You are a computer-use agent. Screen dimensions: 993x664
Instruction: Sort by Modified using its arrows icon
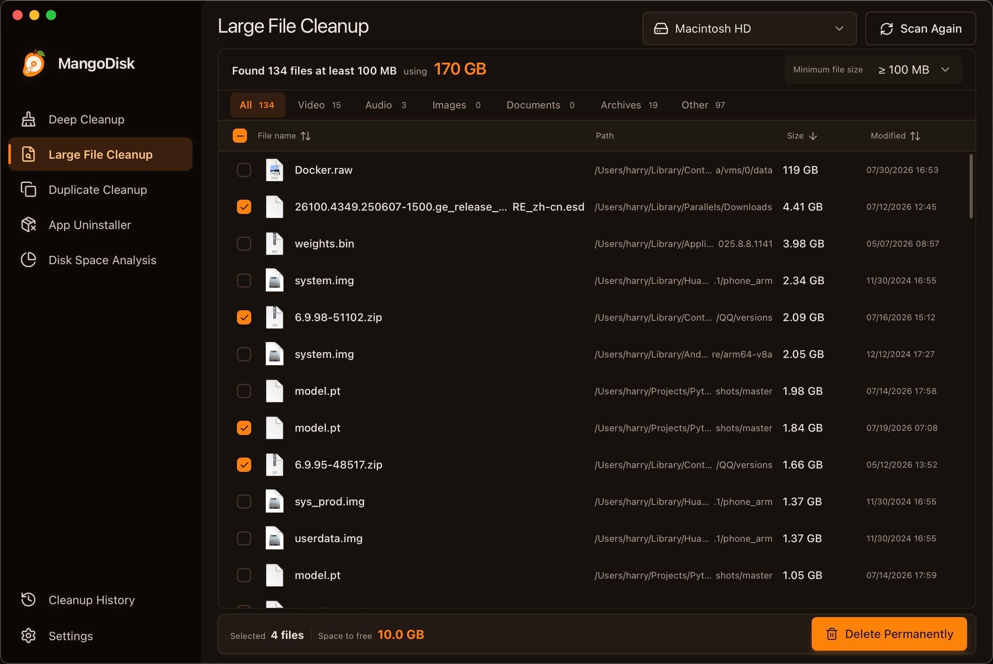[915, 136]
